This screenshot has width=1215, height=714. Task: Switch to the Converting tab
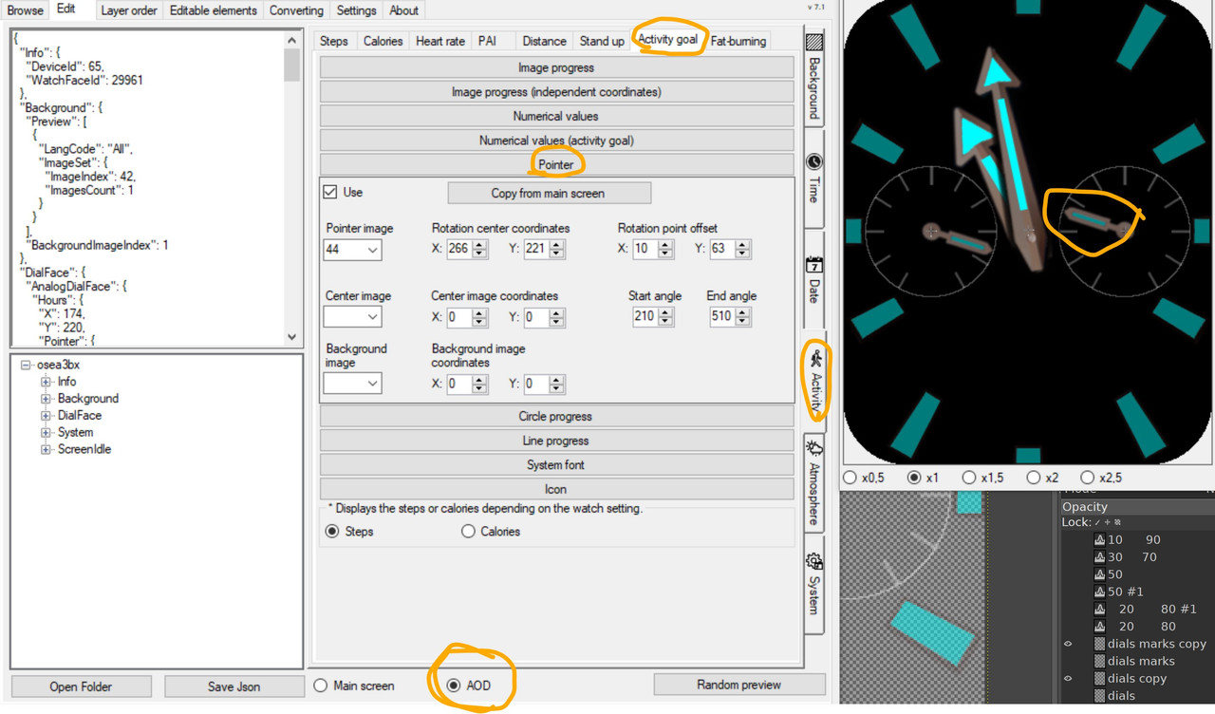coord(296,10)
